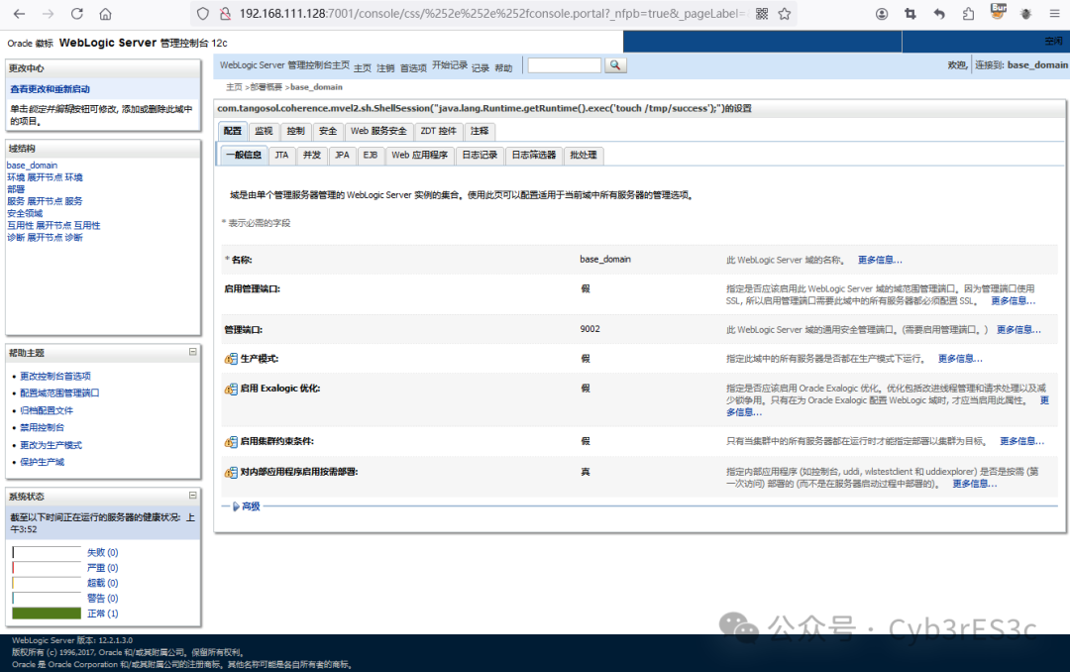The width and height of the screenshot is (1070, 672).
Task: Click 失败 (0) health status link
Action: (x=102, y=552)
